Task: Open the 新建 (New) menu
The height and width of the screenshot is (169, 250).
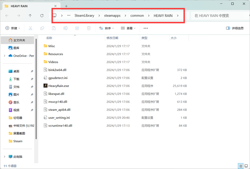Action: [13, 28]
